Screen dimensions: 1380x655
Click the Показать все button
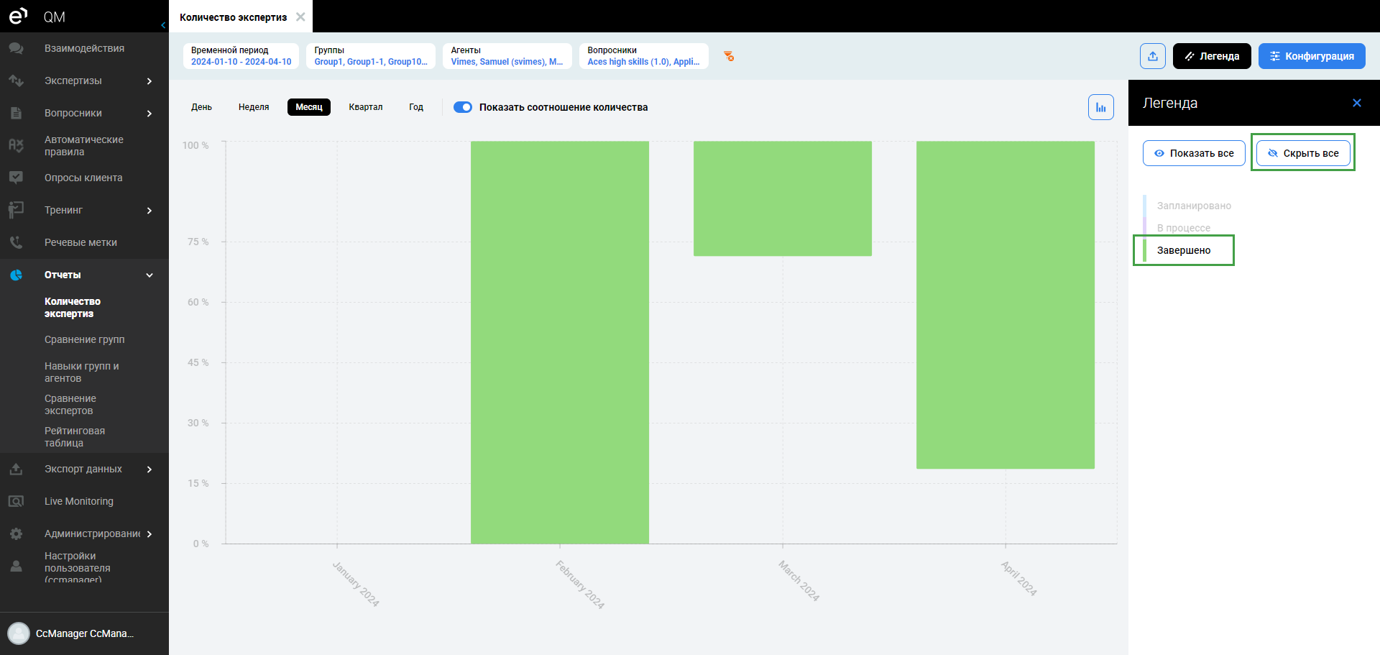(1194, 153)
